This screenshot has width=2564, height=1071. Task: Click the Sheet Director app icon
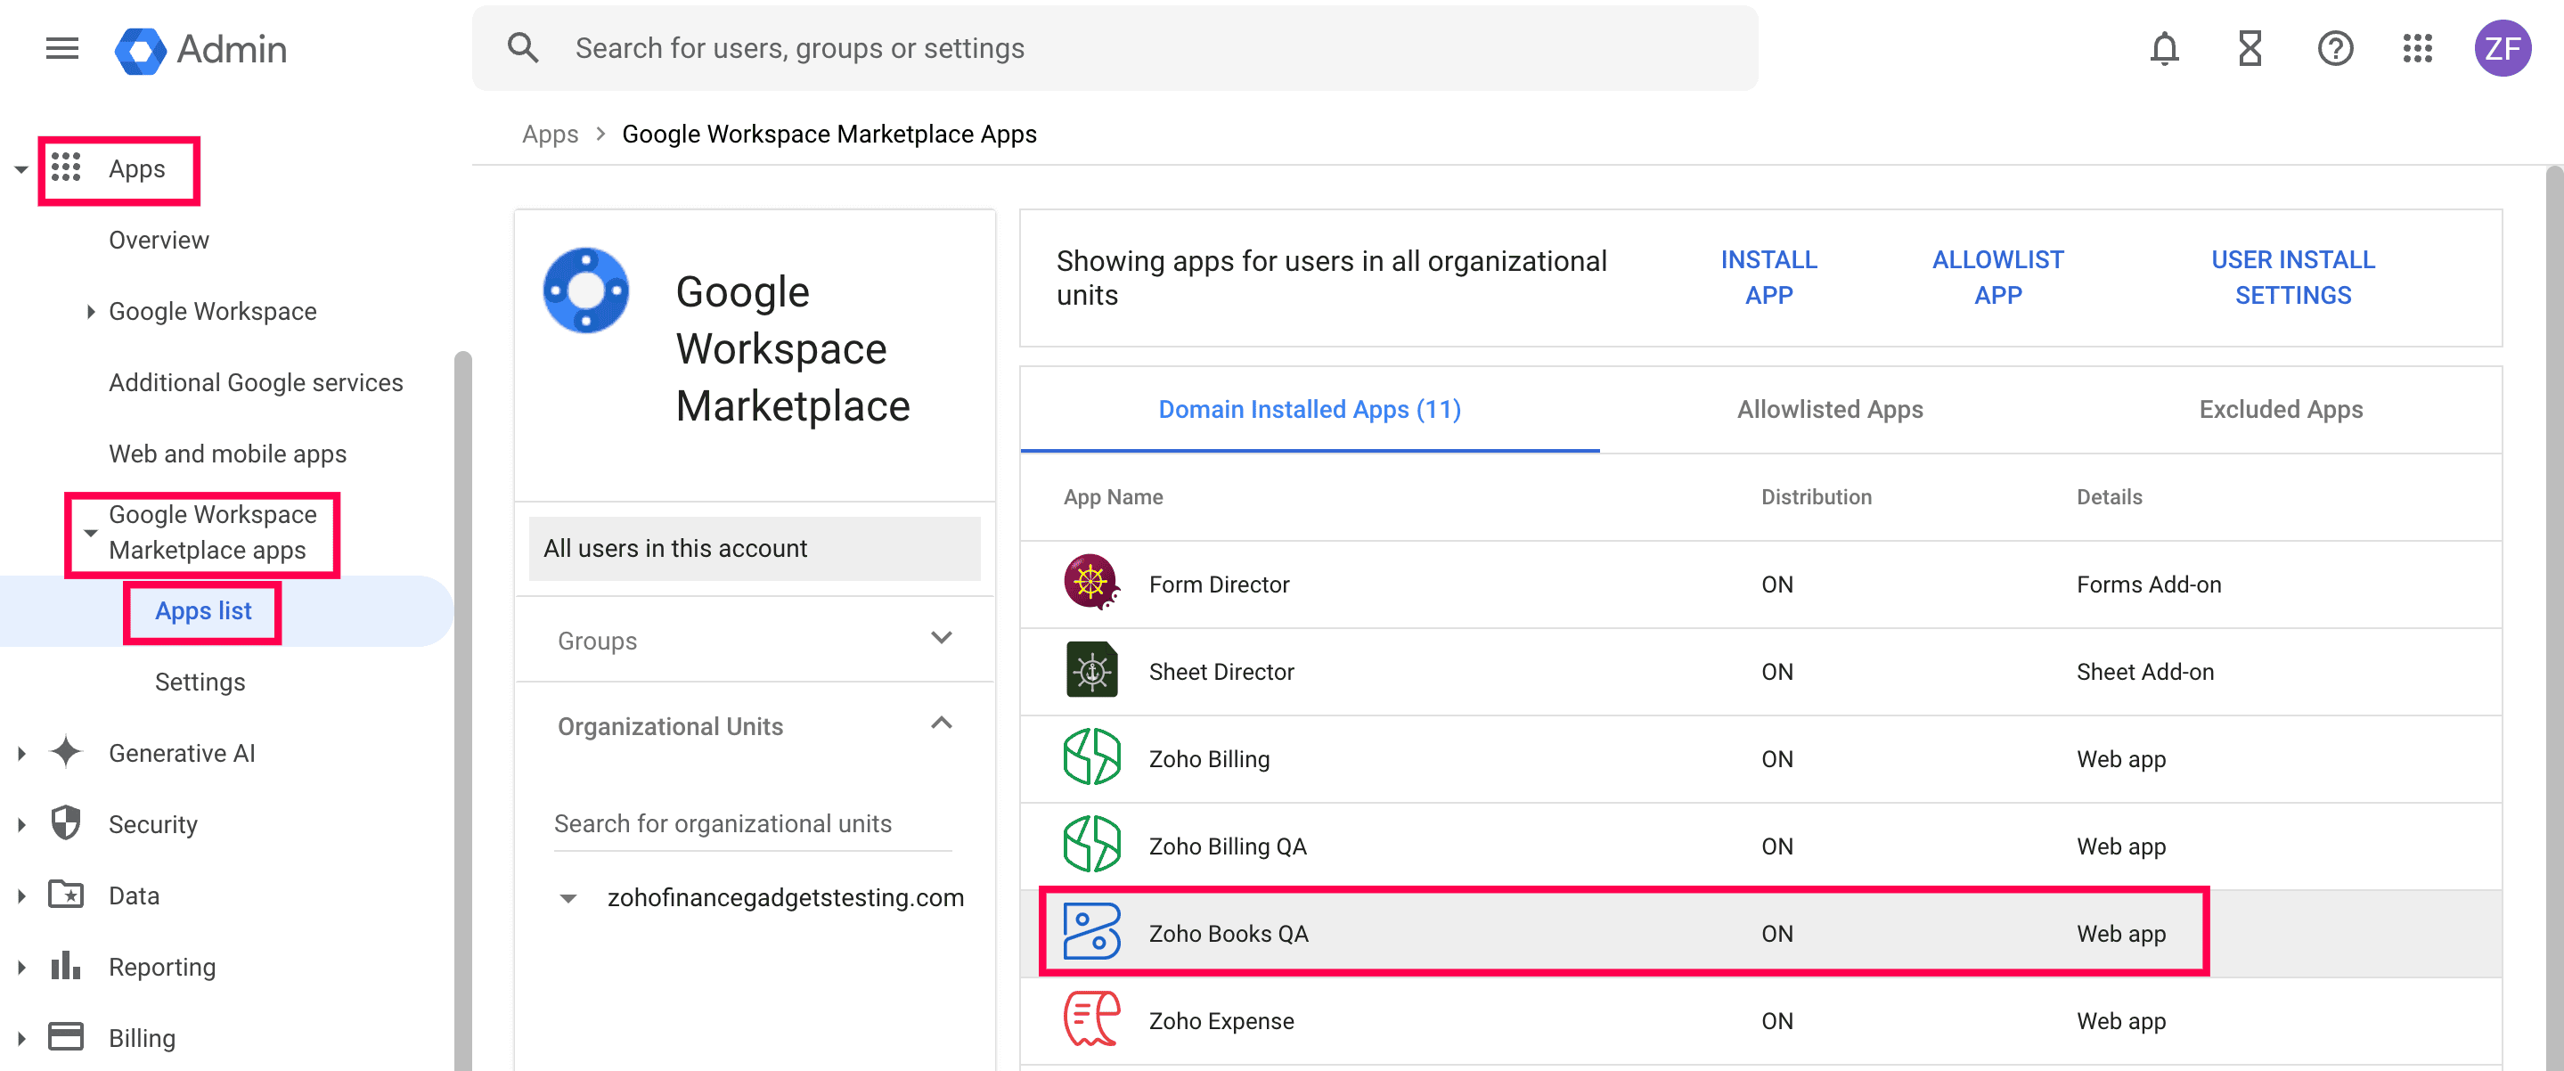[1090, 671]
